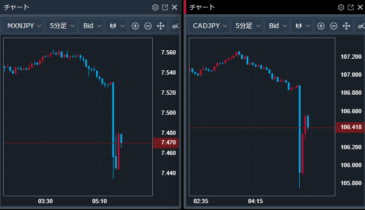Zoom out on the CADJPY chart
Image resolution: width=365 pixels, height=210 pixels.
[x=334, y=26]
